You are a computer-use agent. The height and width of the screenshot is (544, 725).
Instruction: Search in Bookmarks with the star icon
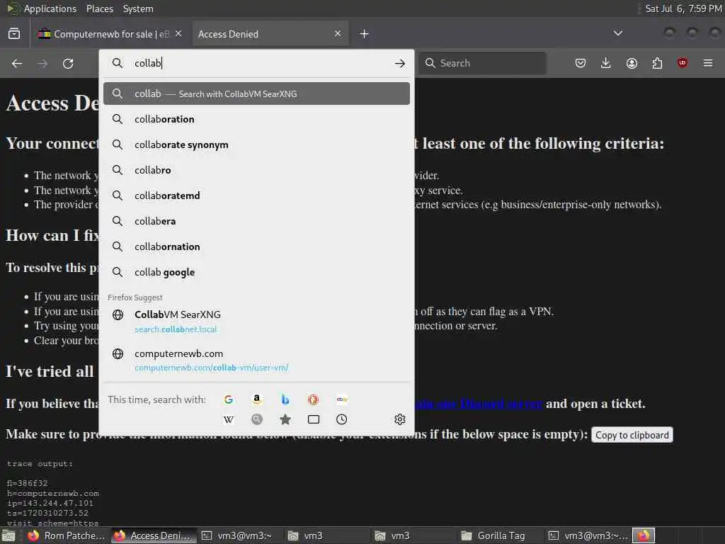285,419
